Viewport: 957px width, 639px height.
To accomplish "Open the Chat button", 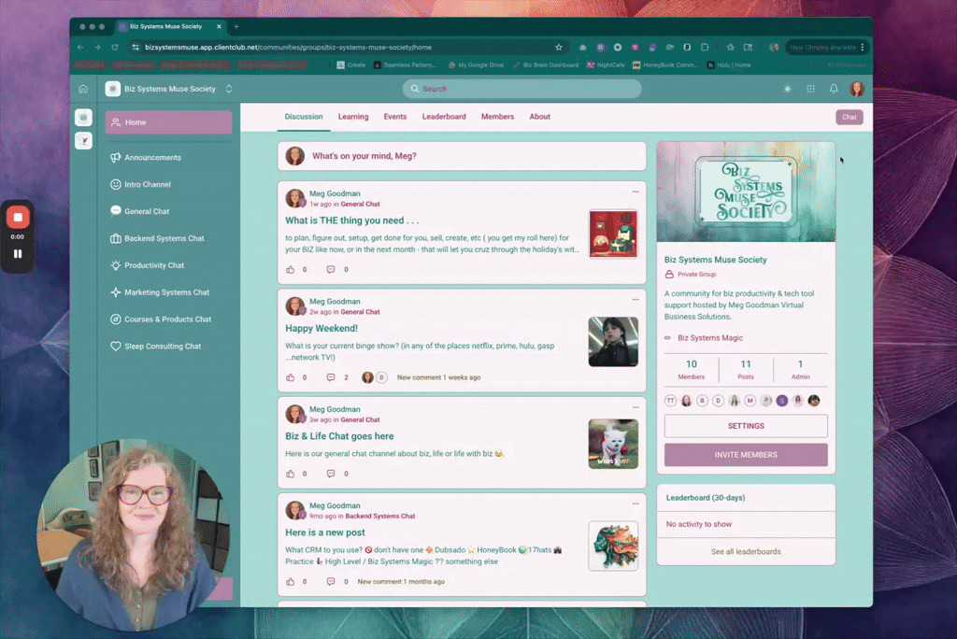I will tap(849, 117).
